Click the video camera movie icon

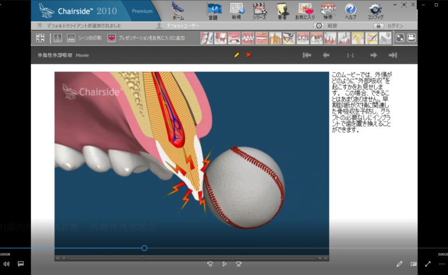point(411,38)
